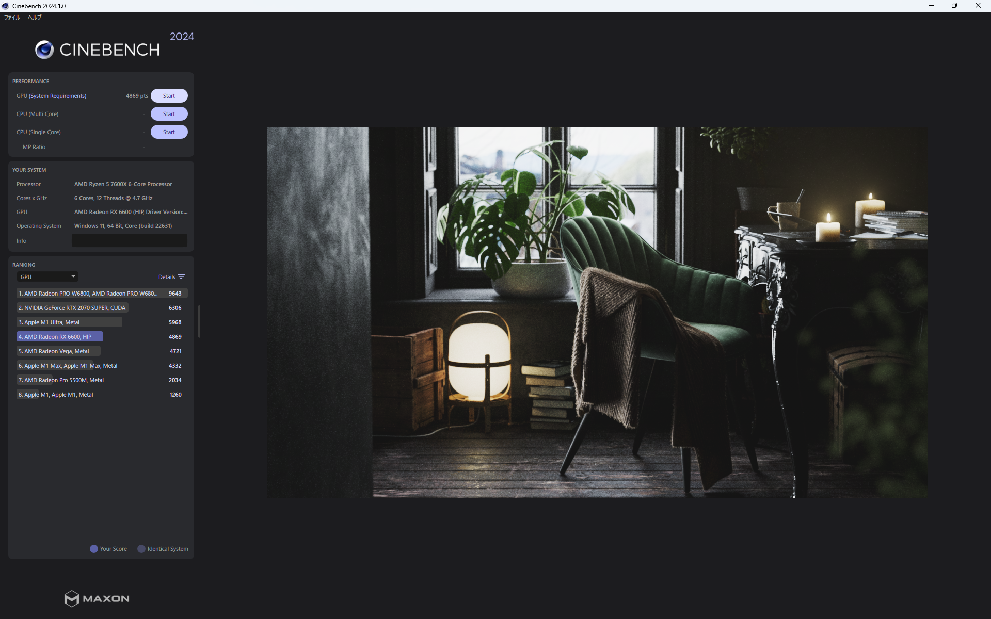Click the Windows 11 operating system text
The height and width of the screenshot is (619, 991).
[123, 226]
